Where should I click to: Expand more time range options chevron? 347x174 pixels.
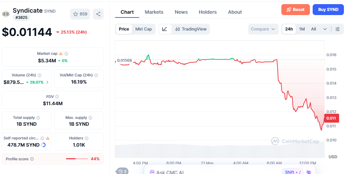[x=325, y=29]
